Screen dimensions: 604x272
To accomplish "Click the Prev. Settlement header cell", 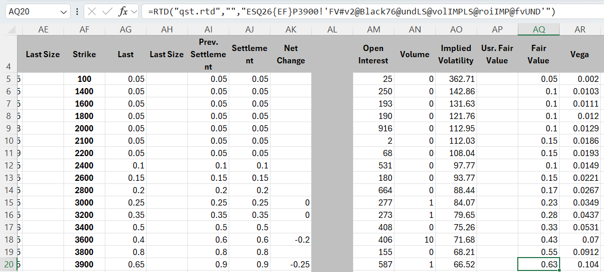I will 209,54.
